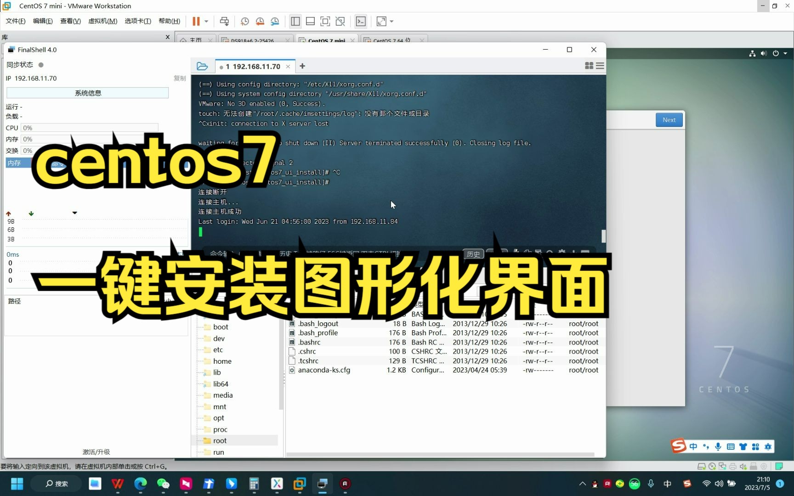This screenshot has width=794, height=496.
Task: Activate voice input on the Sogou toolbar
Action: [x=718, y=446]
